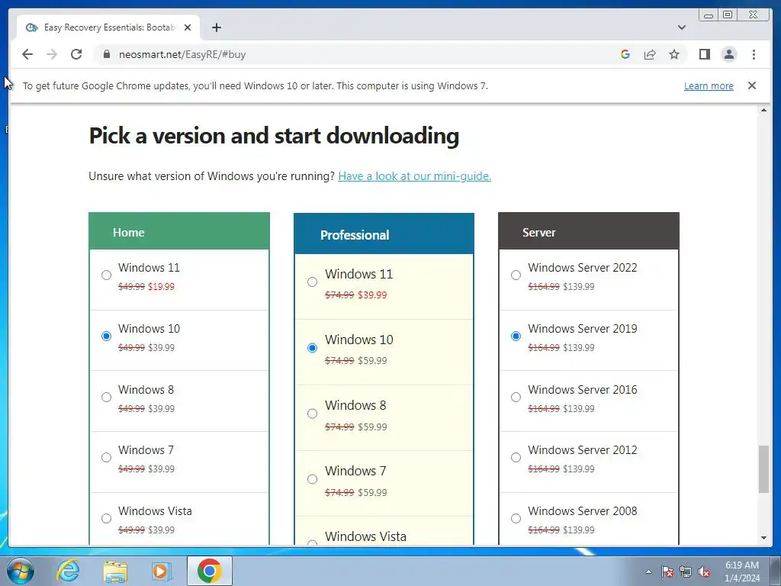Reload the current page
The width and height of the screenshot is (781, 586).
(76, 54)
